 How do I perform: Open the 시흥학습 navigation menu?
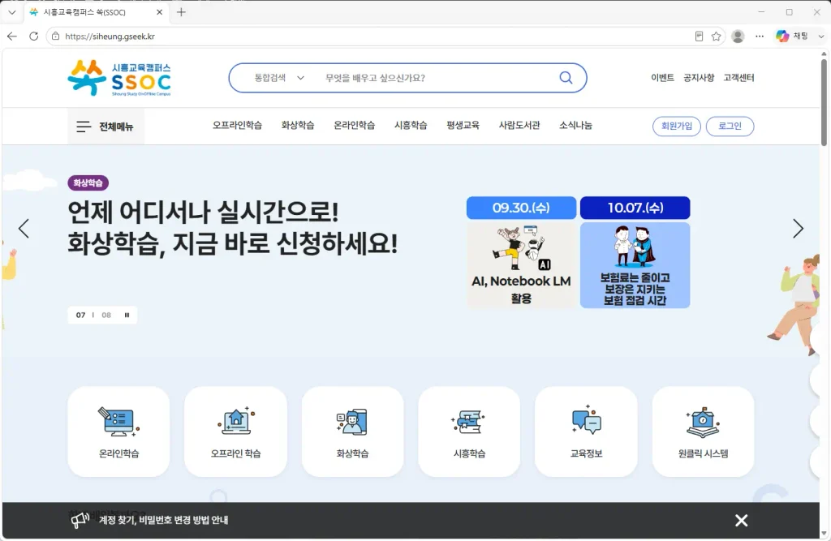(411, 126)
